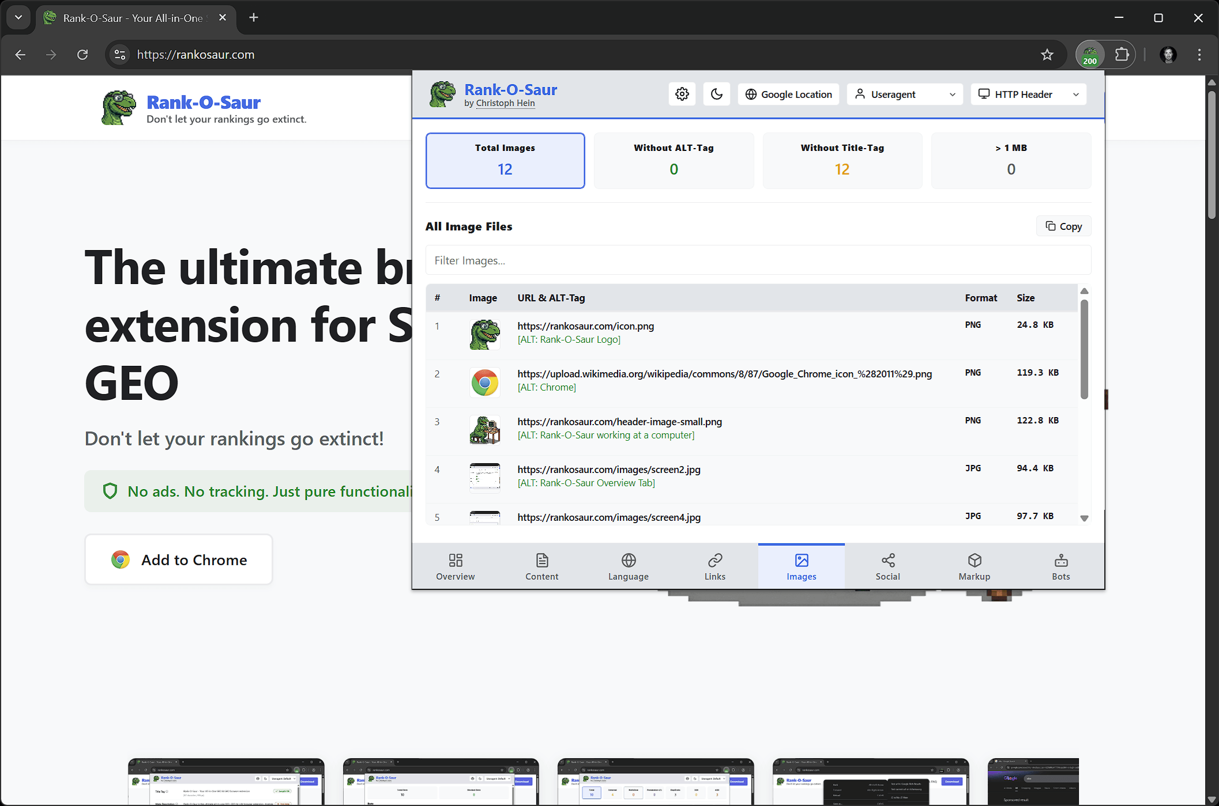Click the image list scrollbar thumb

(x=1084, y=349)
